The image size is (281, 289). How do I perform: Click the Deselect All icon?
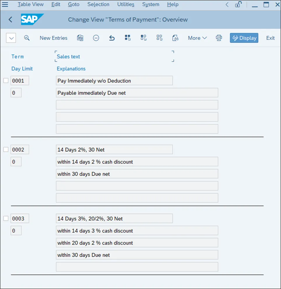(159, 38)
